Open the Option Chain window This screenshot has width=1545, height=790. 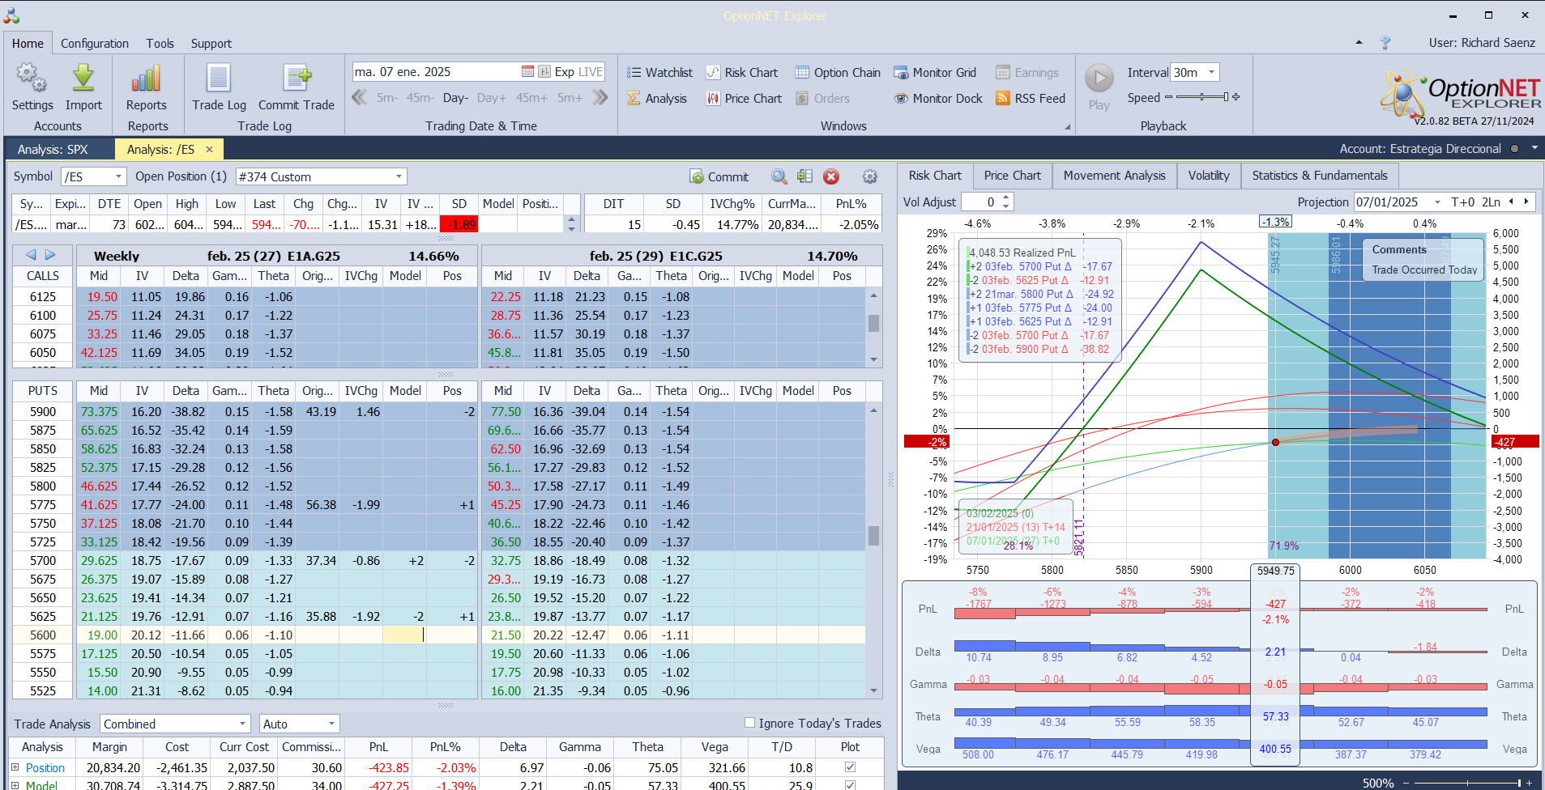tap(837, 72)
